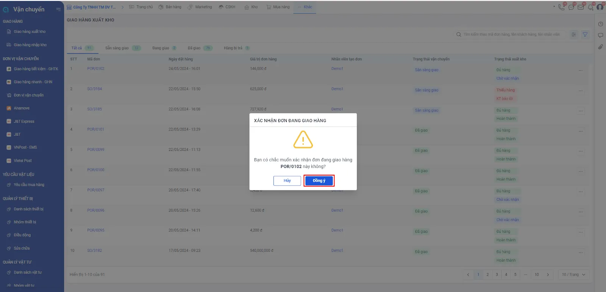The image size is (606, 292).
Task: Open Giao hàng nhập kho in sidebar
Action: [30, 45]
